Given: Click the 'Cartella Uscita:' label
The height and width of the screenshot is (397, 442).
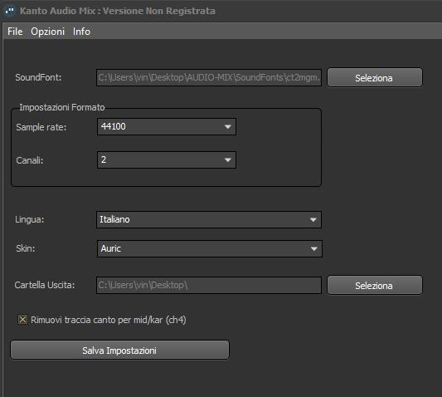Looking at the screenshot, I should pos(45,285).
